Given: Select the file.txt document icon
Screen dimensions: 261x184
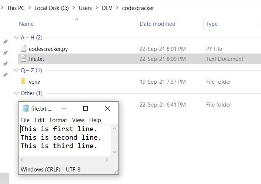Looking at the screenshot, I should 23,59.
